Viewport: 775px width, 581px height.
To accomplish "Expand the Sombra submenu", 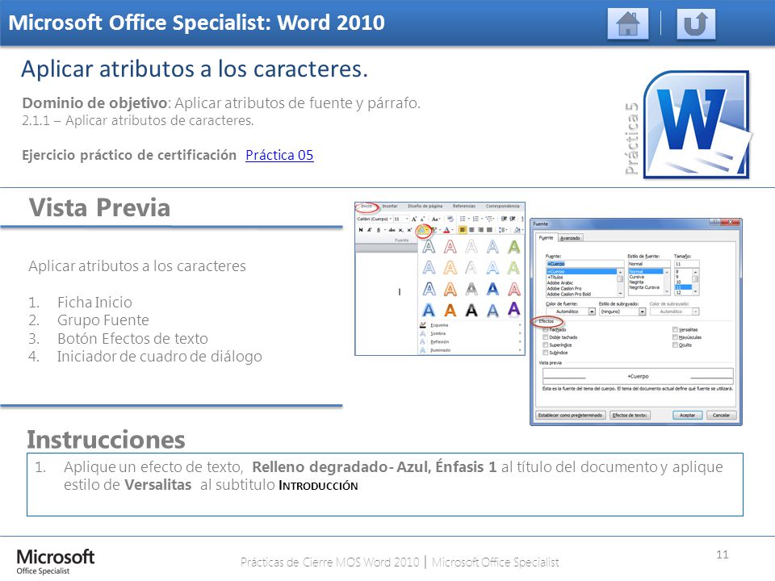I will (x=471, y=333).
